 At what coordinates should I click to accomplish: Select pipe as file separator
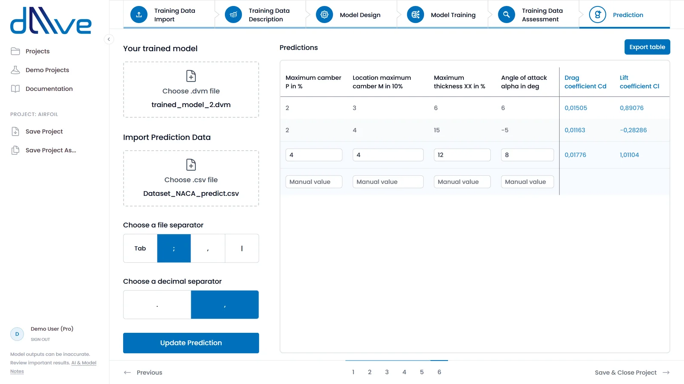tap(242, 248)
